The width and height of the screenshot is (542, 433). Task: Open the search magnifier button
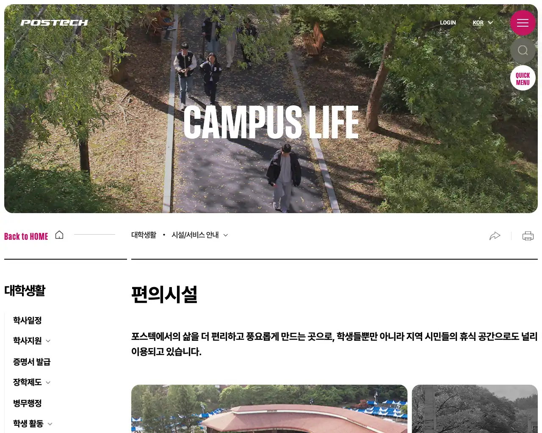pyautogui.click(x=523, y=50)
